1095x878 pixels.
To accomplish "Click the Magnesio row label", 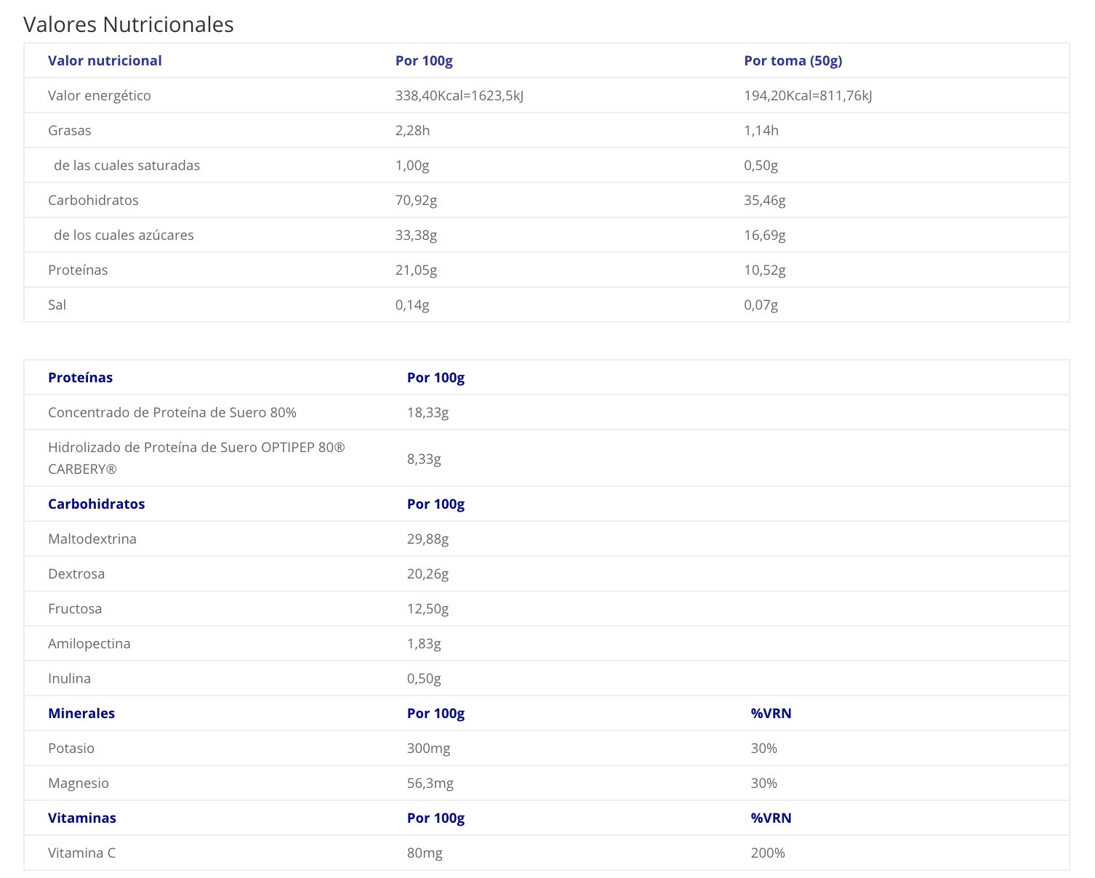I will [x=79, y=783].
